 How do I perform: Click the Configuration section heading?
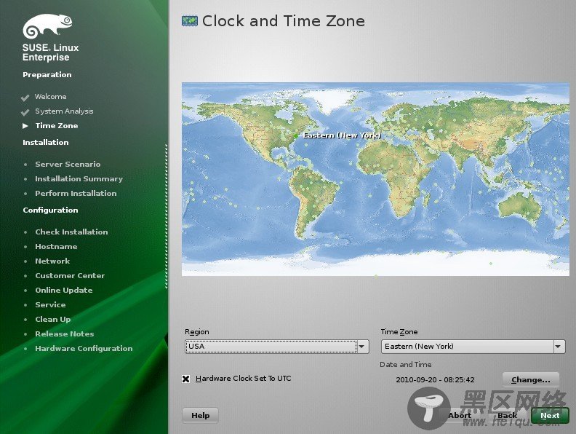[x=50, y=210]
